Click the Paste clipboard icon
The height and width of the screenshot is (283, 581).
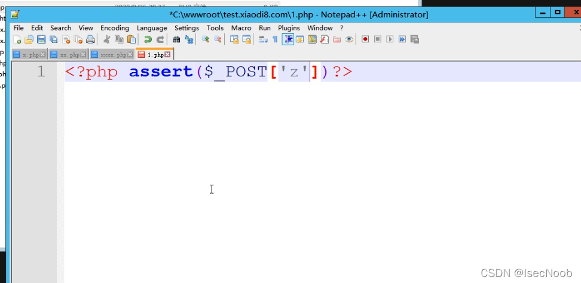pos(131,39)
